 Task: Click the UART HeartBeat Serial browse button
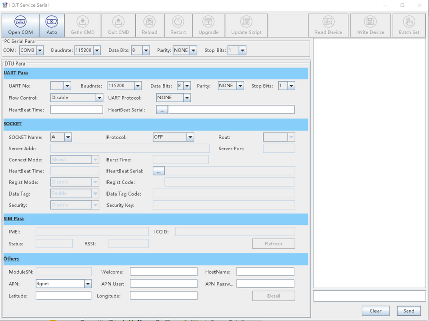click(x=162, y=110)
